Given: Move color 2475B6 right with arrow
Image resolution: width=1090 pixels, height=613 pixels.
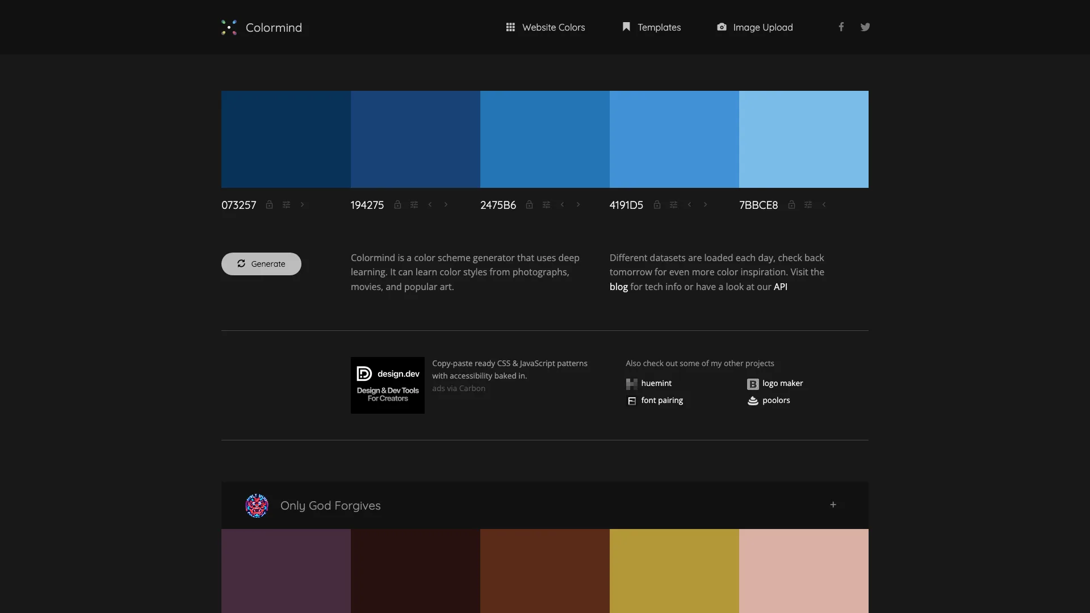Looking at the screenshot, I should click(578, 204).
